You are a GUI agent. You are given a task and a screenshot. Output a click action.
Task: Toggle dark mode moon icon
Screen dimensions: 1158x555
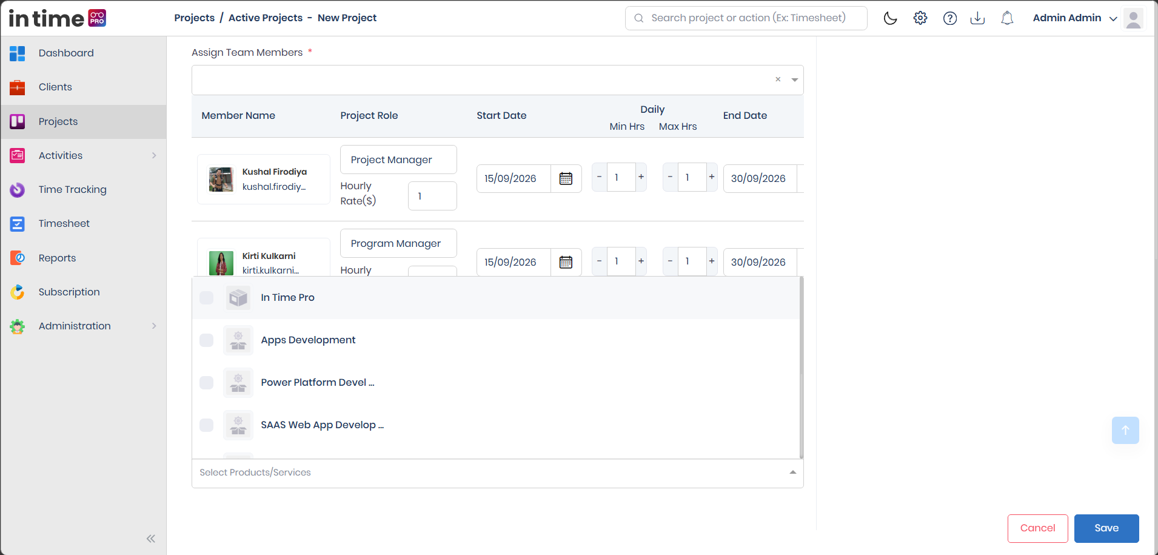890,18
